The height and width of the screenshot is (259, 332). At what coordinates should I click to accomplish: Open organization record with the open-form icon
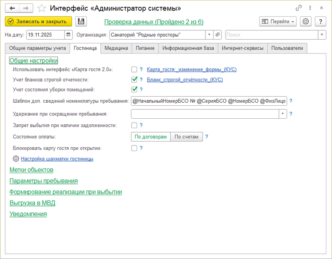pos(217,35)
